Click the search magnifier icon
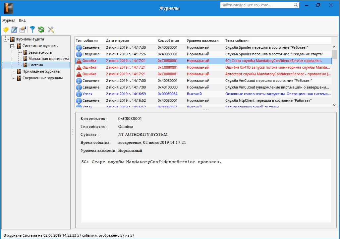Image resolution: width=340 pixels, height=239 pixels. 296,5
